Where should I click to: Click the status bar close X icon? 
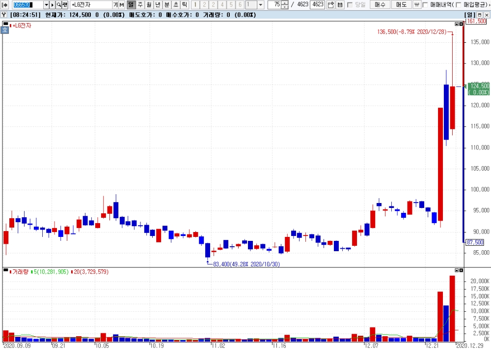[x=487, y=15]
